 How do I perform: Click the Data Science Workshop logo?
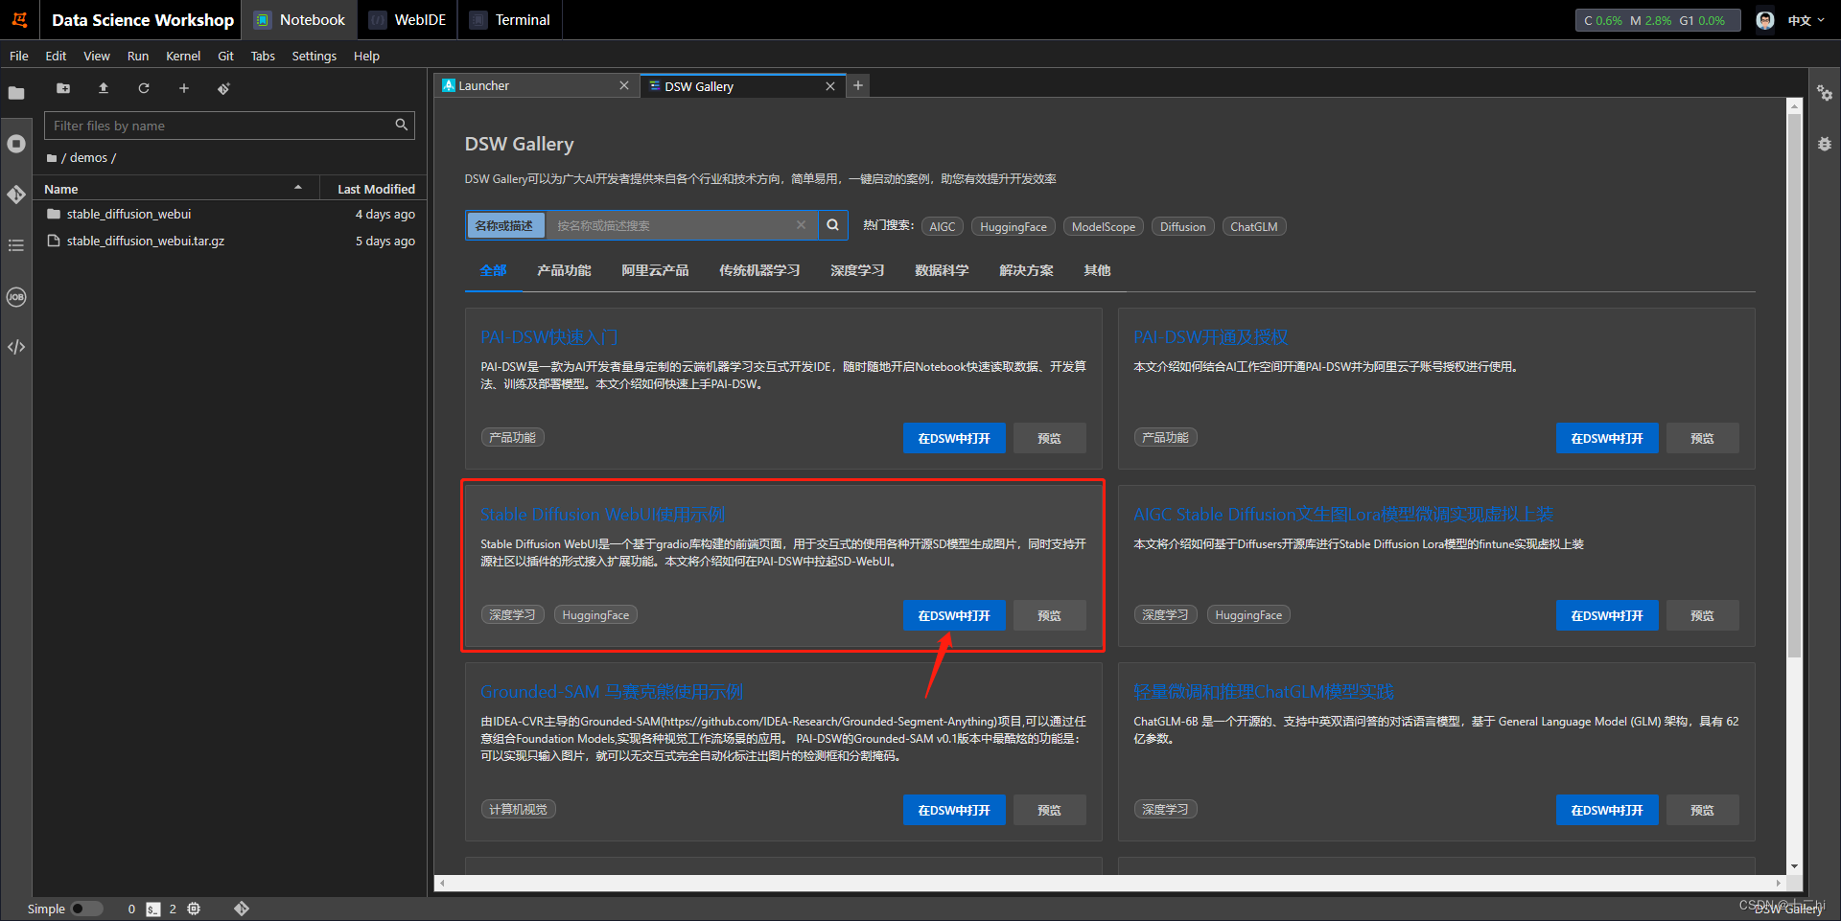click(x=19, y=19)
